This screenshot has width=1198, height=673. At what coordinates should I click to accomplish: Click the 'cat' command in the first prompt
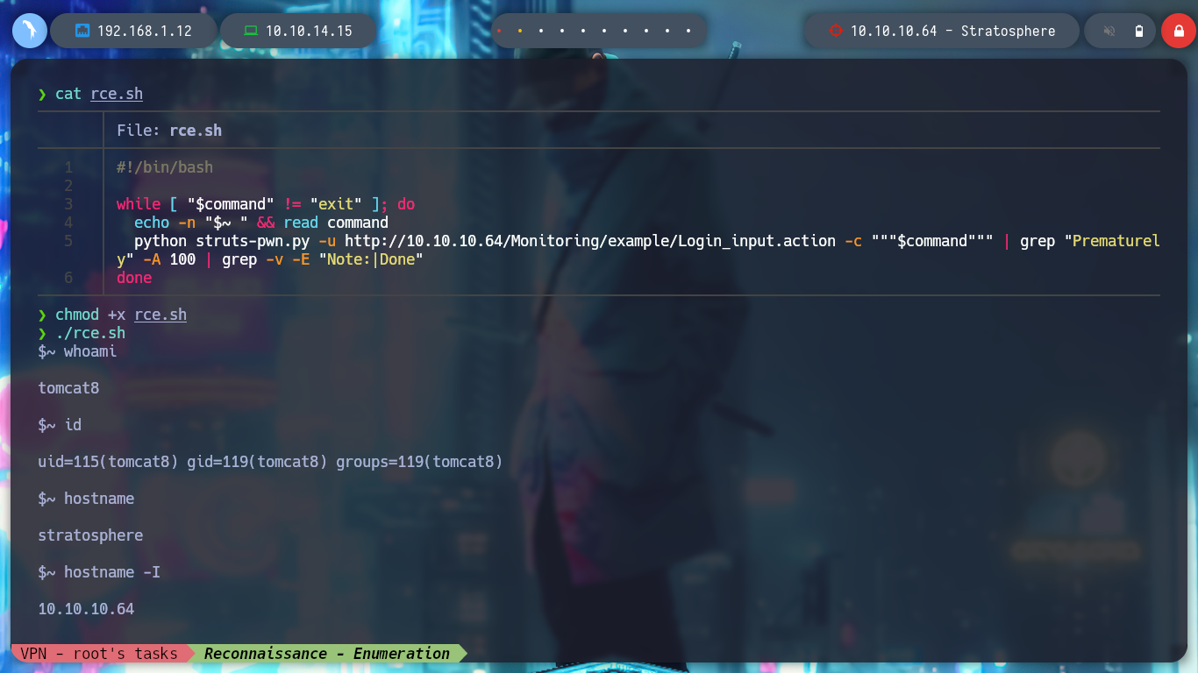68,94
